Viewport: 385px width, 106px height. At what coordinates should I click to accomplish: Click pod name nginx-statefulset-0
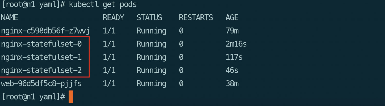click(x=41, y=44)
